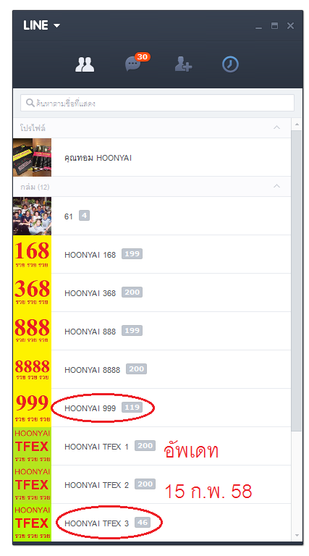The height and width of the screenshot is (556, 309).
Task: Open the HOONYAI 168 group
Action: [x=152, y=254]
